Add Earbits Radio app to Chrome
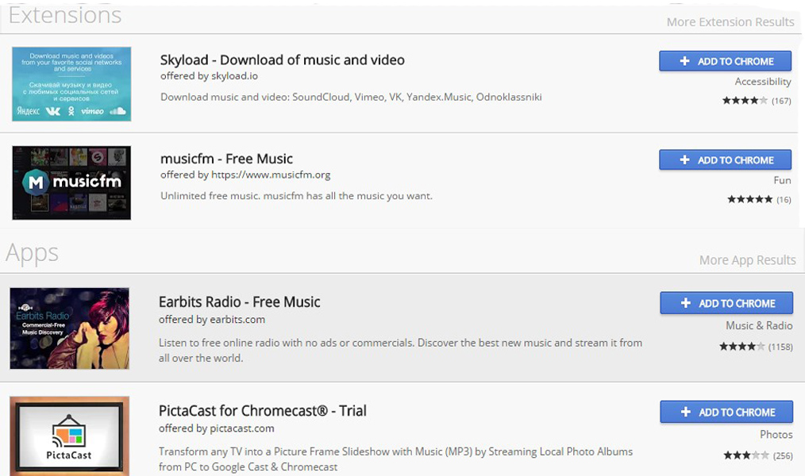 coord(726,303)
